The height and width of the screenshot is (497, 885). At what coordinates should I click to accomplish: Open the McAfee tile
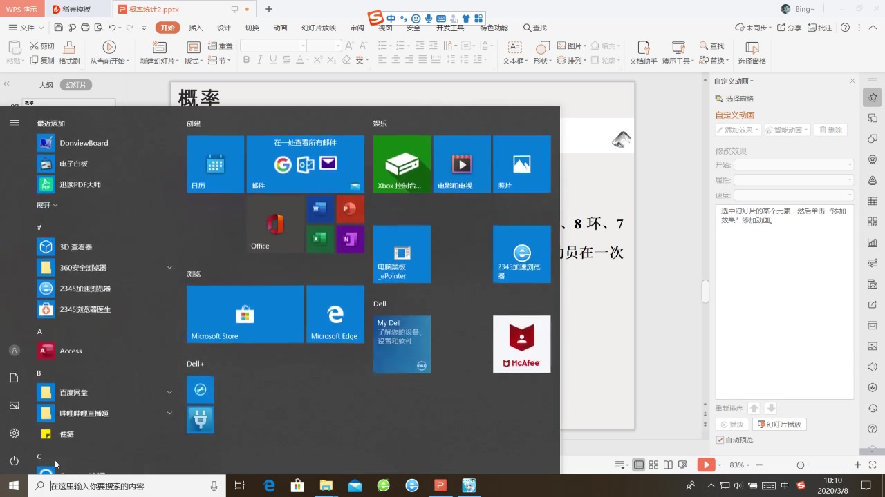522,344
